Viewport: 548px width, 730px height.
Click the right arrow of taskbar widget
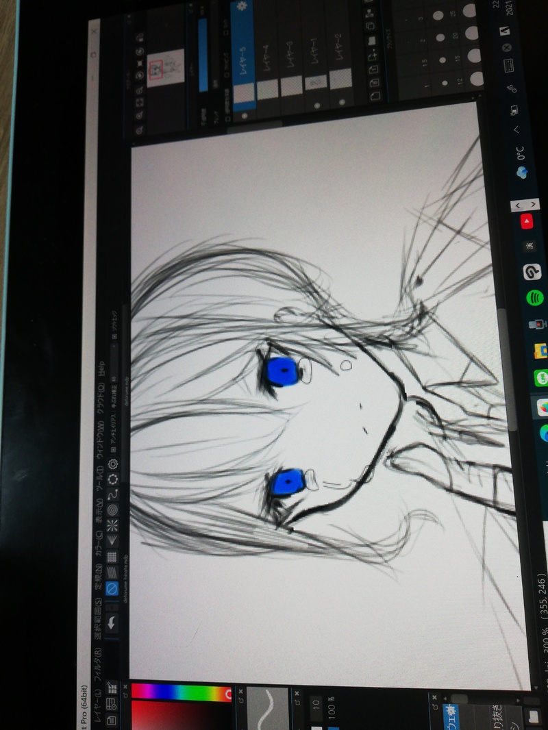point(533,204)
